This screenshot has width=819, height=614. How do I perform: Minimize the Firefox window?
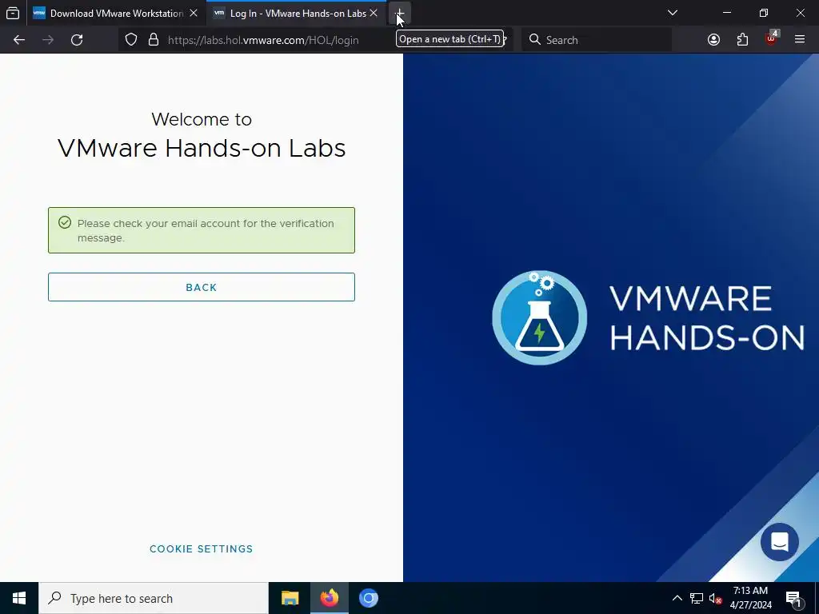point(727,13)
